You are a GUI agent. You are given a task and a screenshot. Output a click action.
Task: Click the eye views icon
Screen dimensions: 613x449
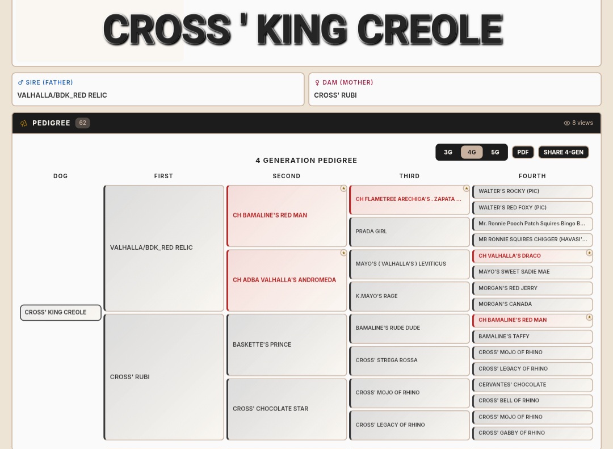point(566,123)
